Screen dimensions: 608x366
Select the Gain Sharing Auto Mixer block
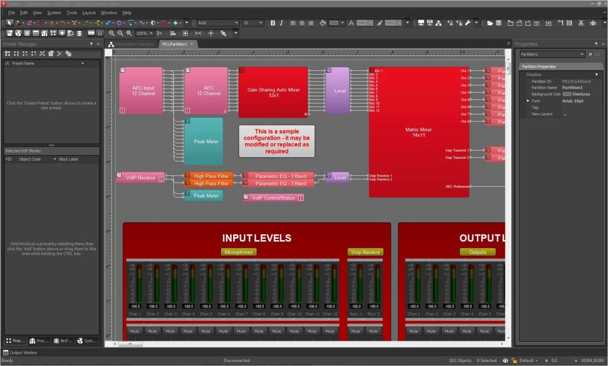coord(274,92)
